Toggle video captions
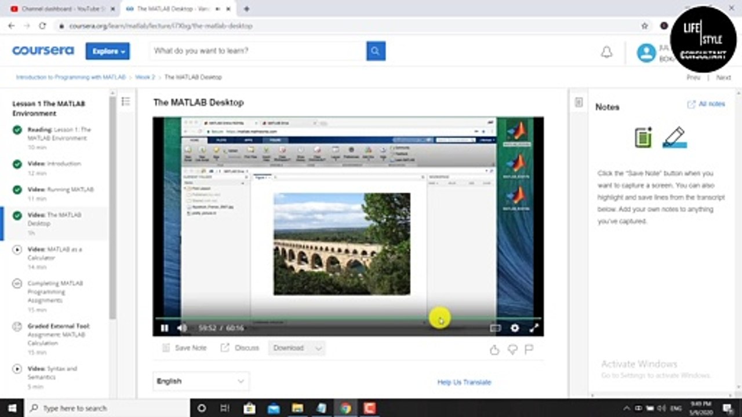This screenshot has width=742, height=417. click(495, 328)
